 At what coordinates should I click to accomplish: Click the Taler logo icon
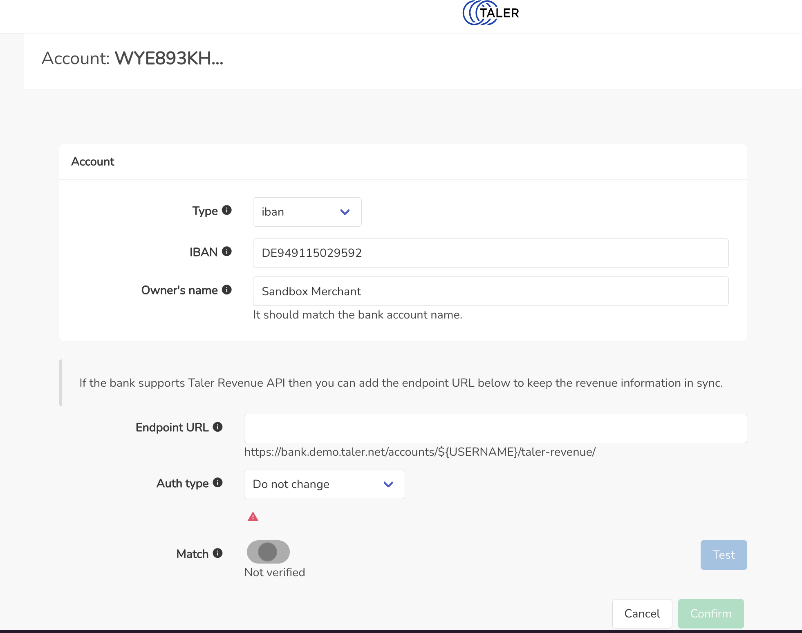pos(490,13)
